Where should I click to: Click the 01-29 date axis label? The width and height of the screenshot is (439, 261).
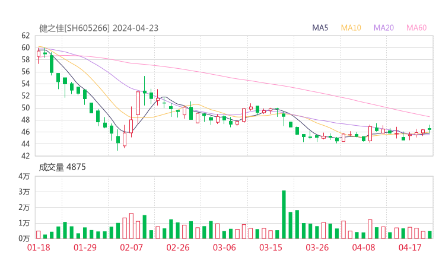pos(85,247)
